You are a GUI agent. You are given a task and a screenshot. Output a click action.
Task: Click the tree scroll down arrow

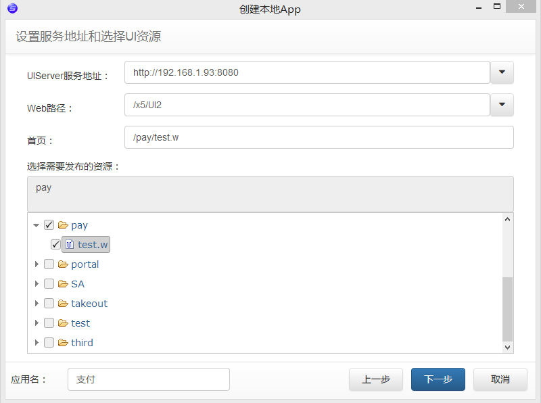[x=507, y=348]
